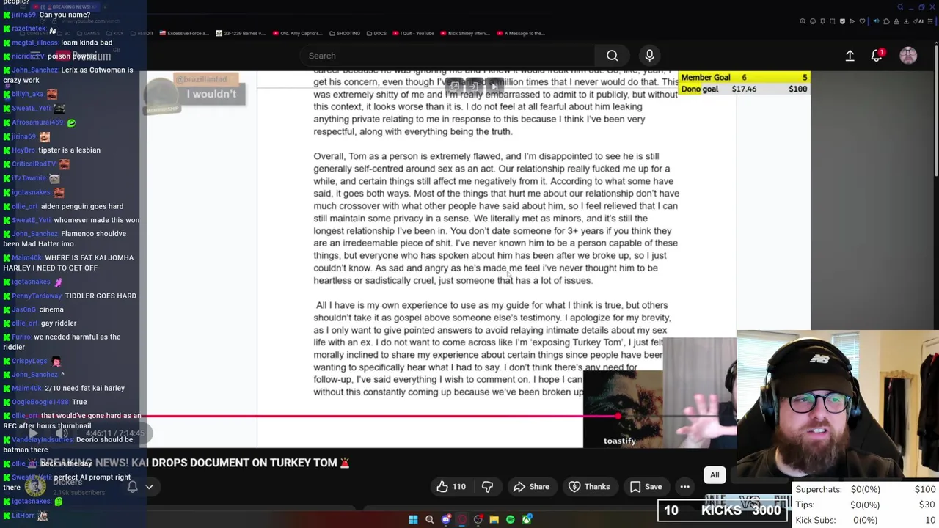Expand the notification preference chevron next to bell
Screen dimensions: 939x528
[149, 486]
